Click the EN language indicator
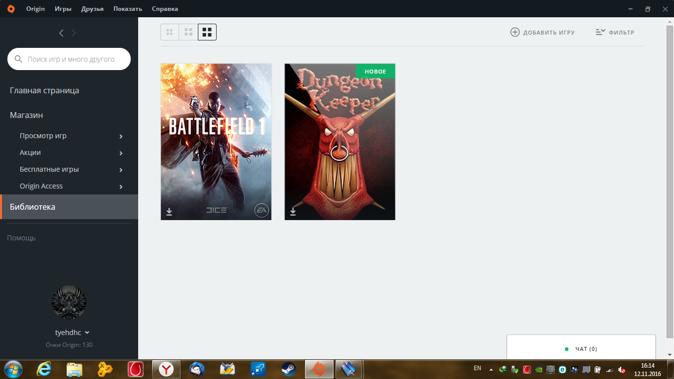Screen dimensions: 674x379 click(x=477, y=368)
